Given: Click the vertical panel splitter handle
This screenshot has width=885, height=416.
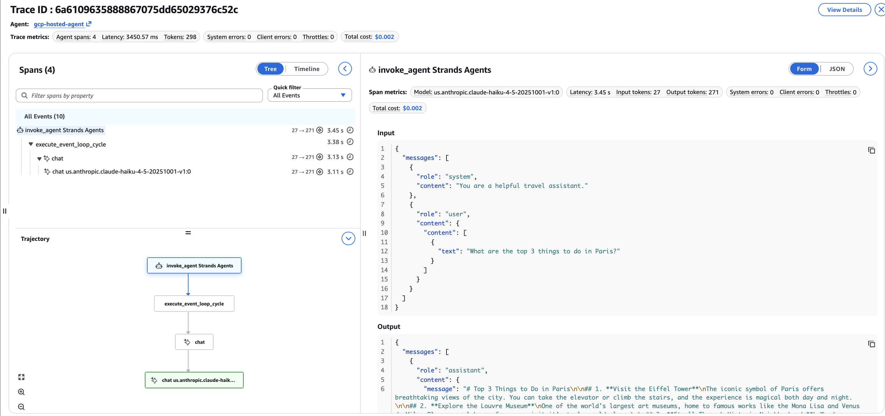Looking at the screenshot, I should (x=364, y=233).
